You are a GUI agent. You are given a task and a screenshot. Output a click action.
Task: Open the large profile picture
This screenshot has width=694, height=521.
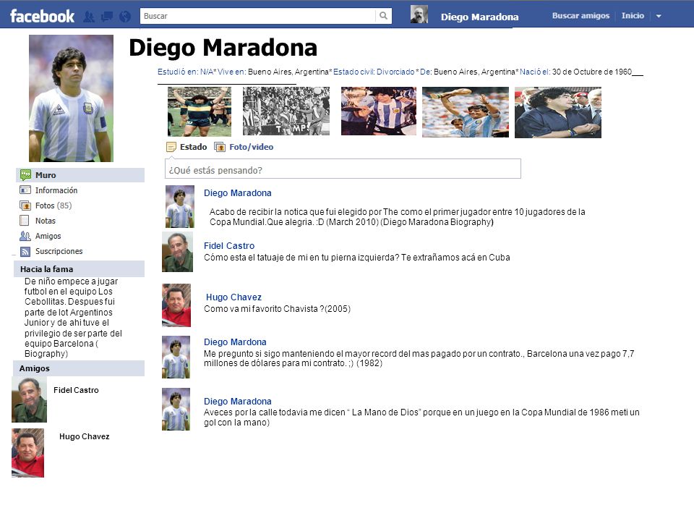point(71,98)
